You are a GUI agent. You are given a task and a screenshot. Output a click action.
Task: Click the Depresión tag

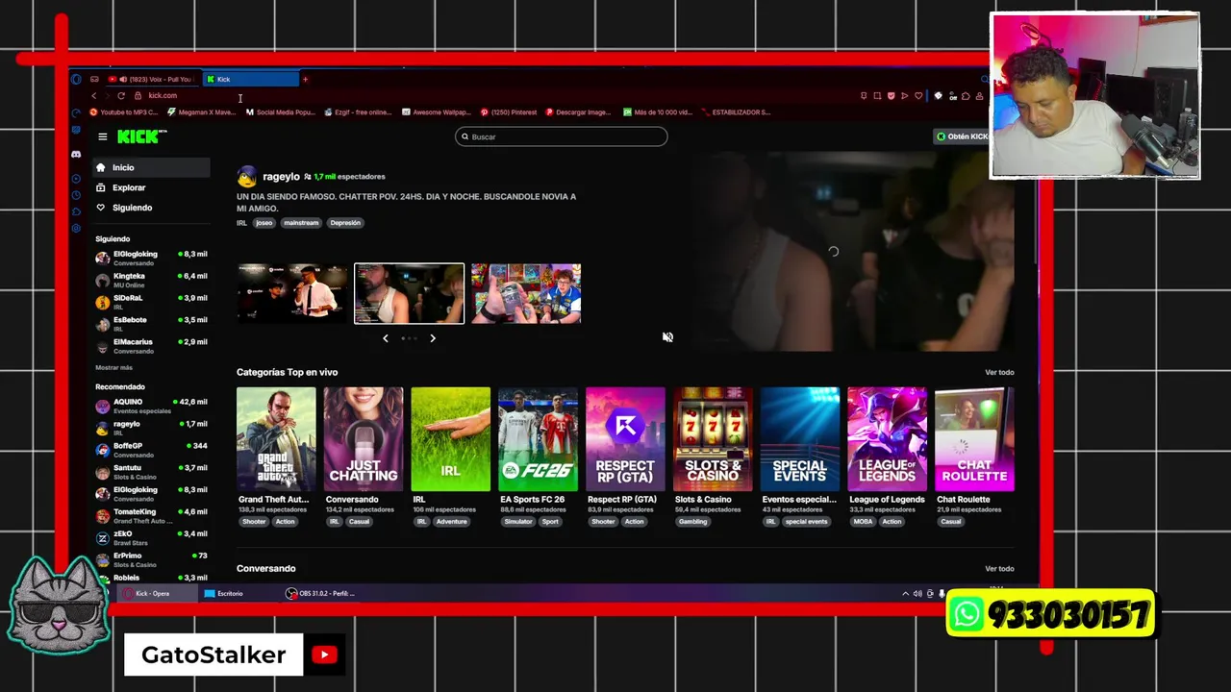coord(345,223)
